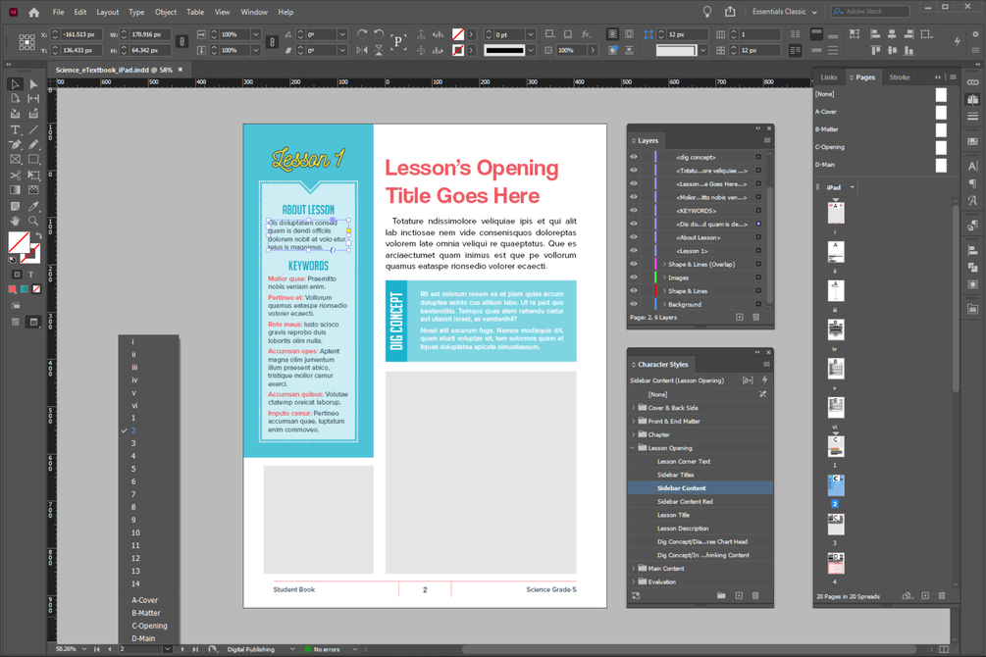Hide the Shape & Lines layer
The width and height of the screenshot is (986, 657).
634,291
